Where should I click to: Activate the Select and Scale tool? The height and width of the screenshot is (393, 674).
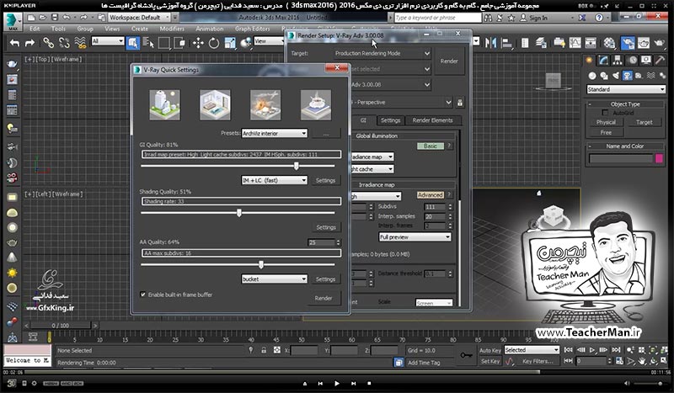click(229, 43)
